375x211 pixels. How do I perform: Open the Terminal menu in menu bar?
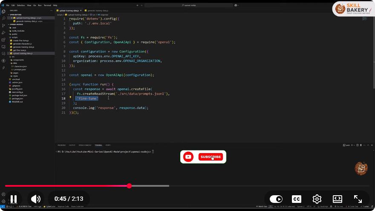(47, 5)
